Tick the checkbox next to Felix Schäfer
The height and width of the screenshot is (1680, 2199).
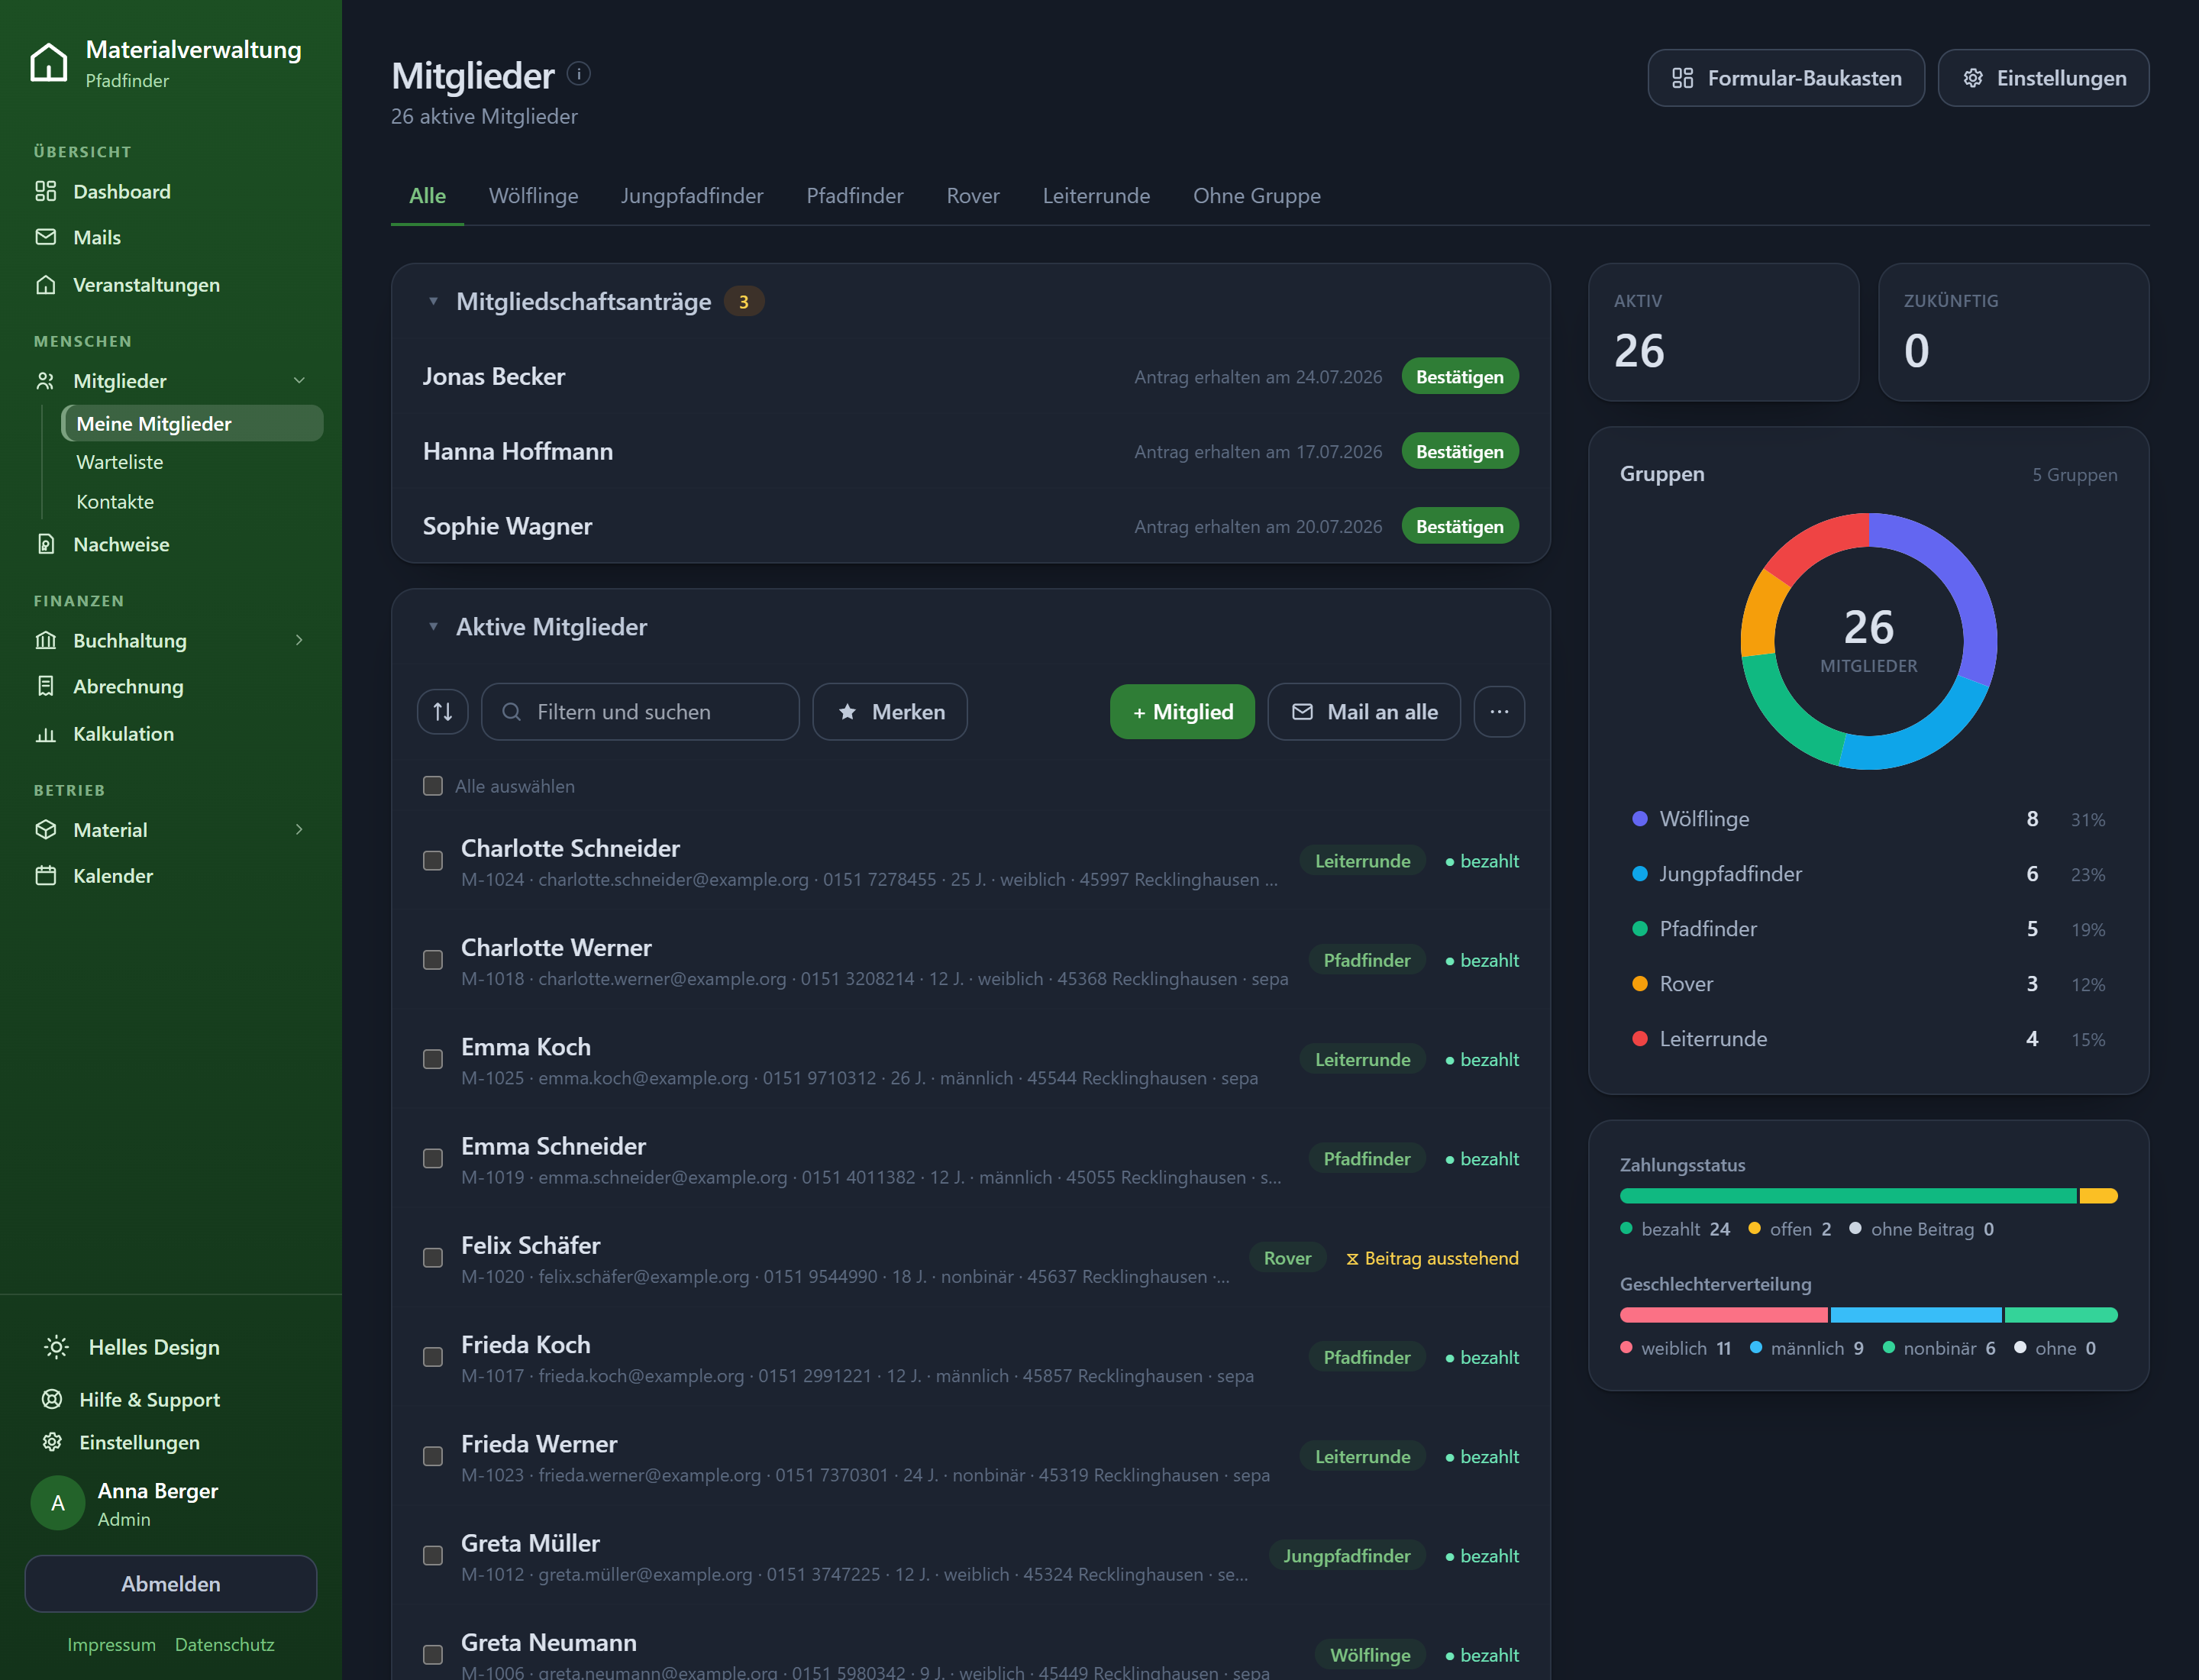point(432,1258)
